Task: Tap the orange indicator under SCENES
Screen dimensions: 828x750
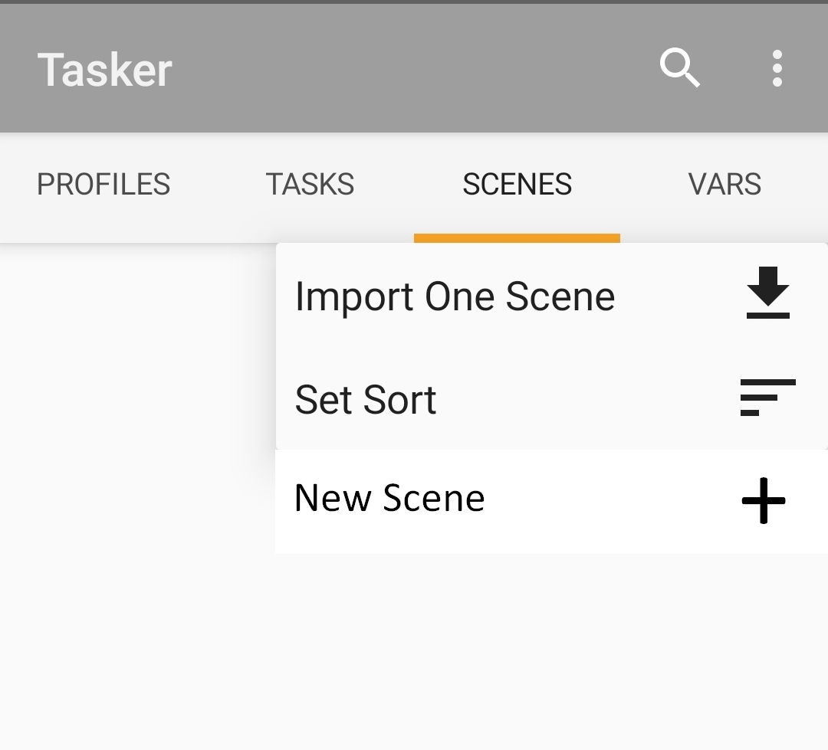Action: (517, 237)
